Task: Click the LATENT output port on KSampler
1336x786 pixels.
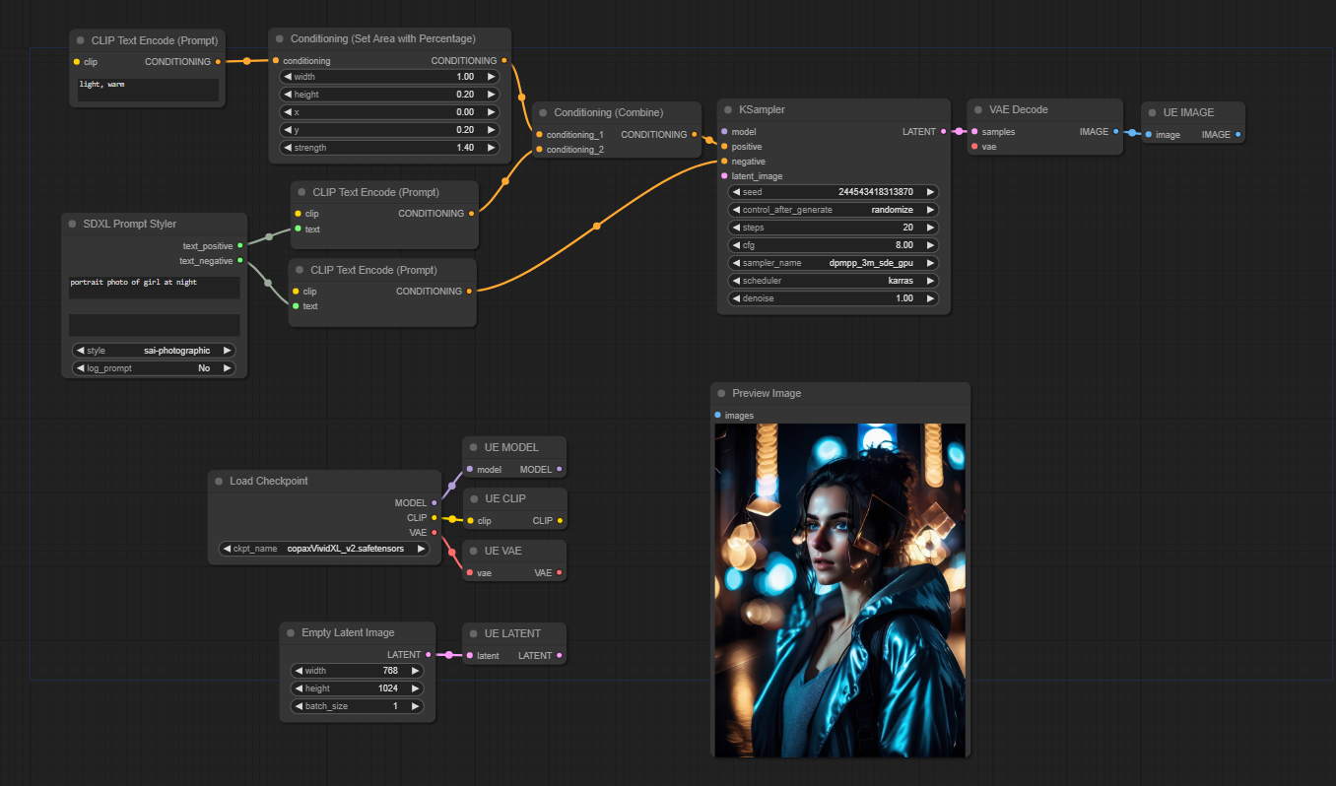Action: click(943, 131)
